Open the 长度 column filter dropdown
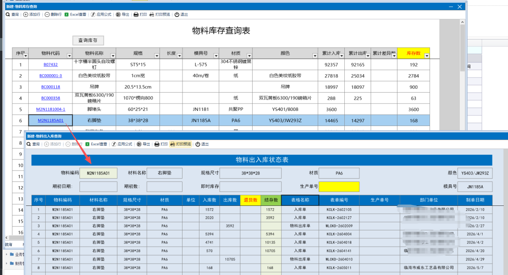This screenshot has height=275, width=508. [179, 56]
